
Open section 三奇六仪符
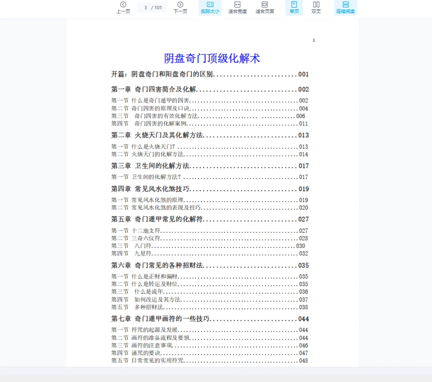point(209,238)
